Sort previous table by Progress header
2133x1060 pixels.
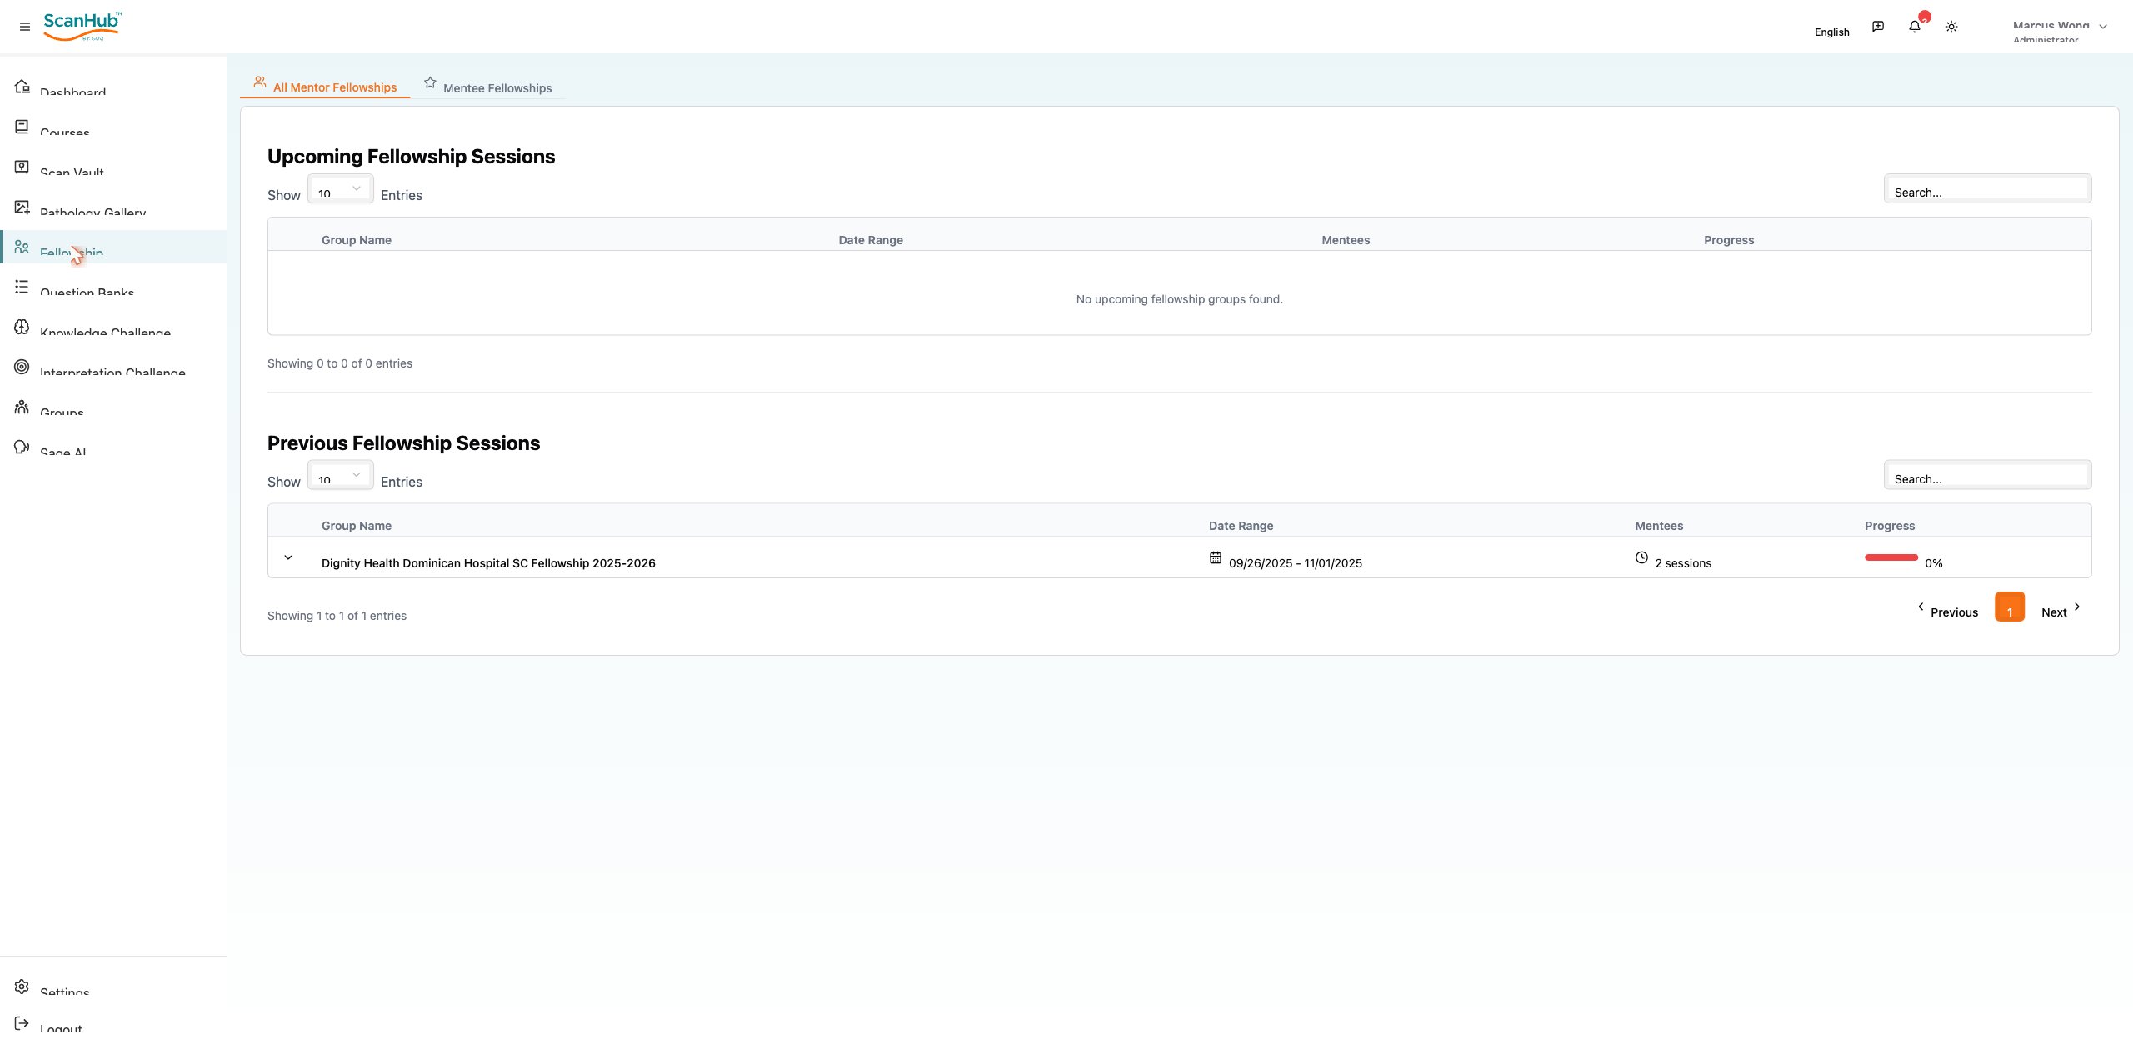[x=1890, y=526]
